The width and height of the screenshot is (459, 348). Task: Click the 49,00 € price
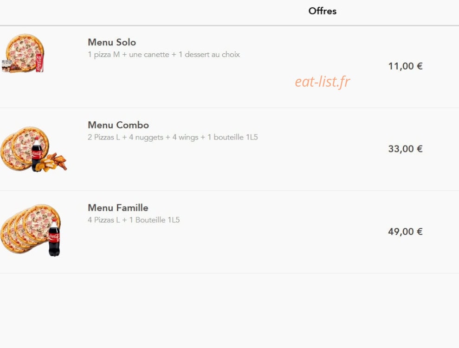point(405,231)
